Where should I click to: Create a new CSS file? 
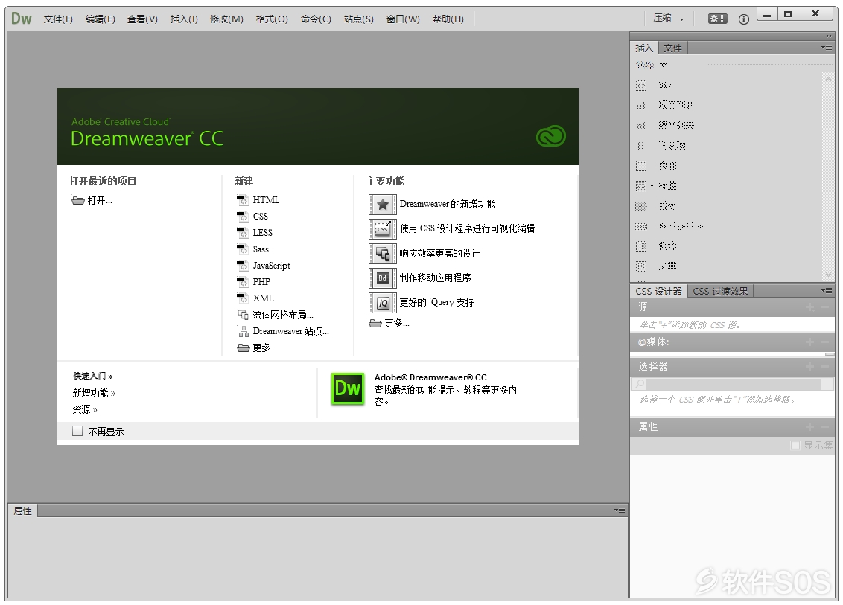point(252,217)
